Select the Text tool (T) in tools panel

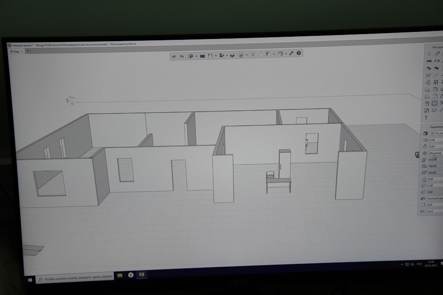(x=426, y=118)
